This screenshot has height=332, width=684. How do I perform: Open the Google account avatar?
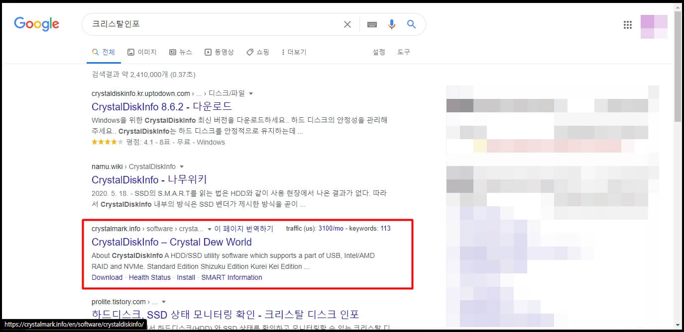(x=654, y=27)
